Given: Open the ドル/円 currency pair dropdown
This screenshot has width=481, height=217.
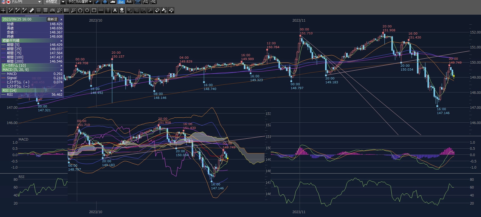Looking at the screenshot, I should point(39,2).
